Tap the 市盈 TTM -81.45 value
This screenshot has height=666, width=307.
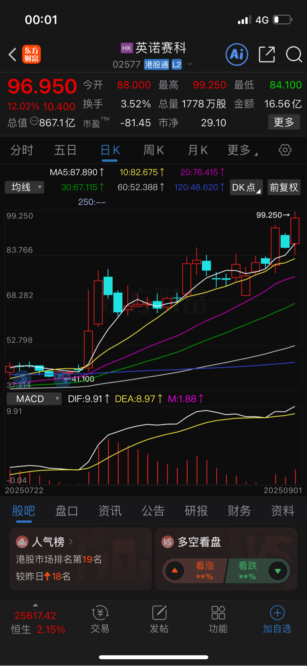tap(136, 123)
